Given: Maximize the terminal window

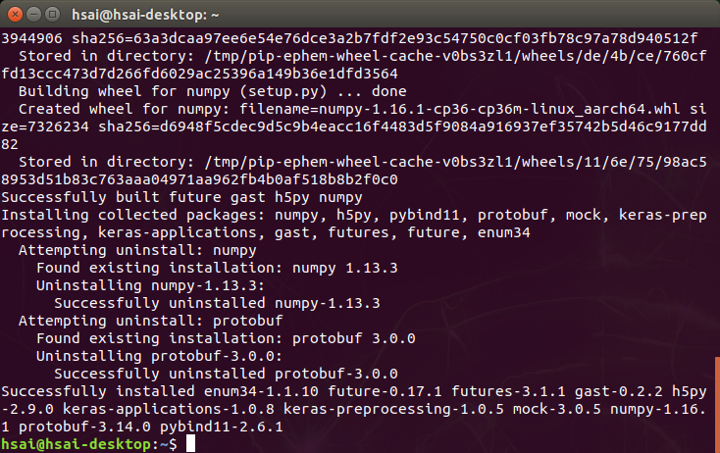Looking at the screenshot, I should click(x=53, y=15).
